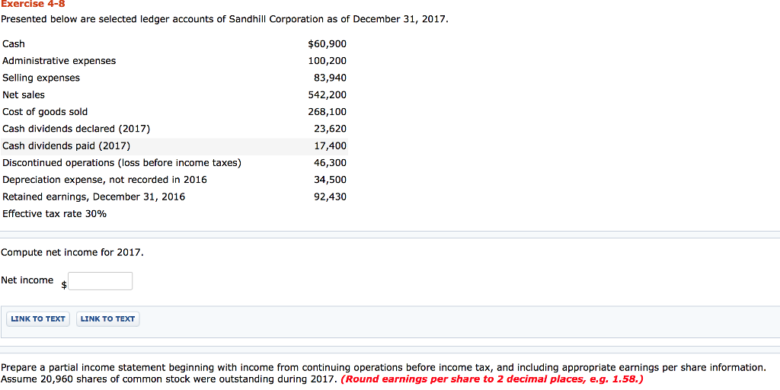The height and width of the screenshot is (390, 780).
Task: Click the highlighted Cash dividends paid (2017) row
Action: tap(174, 146)
